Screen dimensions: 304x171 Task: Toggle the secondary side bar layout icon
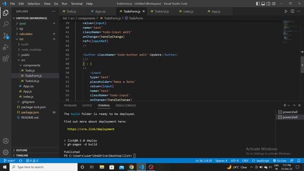coord(268,4)
